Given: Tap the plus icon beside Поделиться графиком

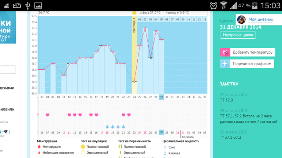Looking at the screenshot, I should pos(225,63).
